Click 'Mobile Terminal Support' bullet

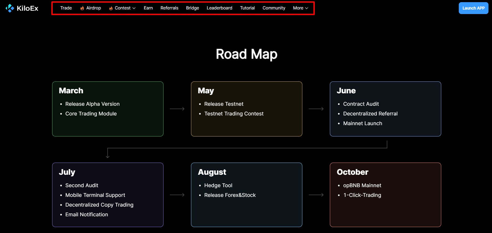click(95, 195)
